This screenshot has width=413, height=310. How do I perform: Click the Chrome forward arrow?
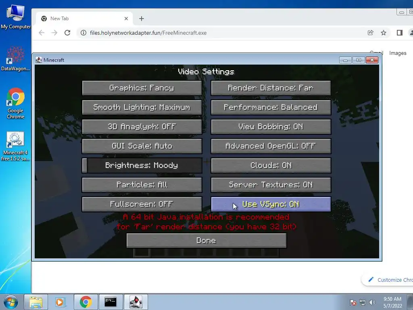[54, 33]
